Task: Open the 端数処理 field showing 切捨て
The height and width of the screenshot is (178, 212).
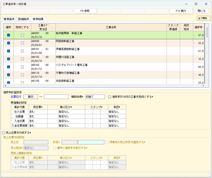Action: (x=95, y=97)
